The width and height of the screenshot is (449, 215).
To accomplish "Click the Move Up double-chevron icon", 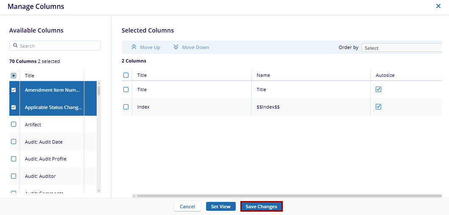I will (134, 47).
